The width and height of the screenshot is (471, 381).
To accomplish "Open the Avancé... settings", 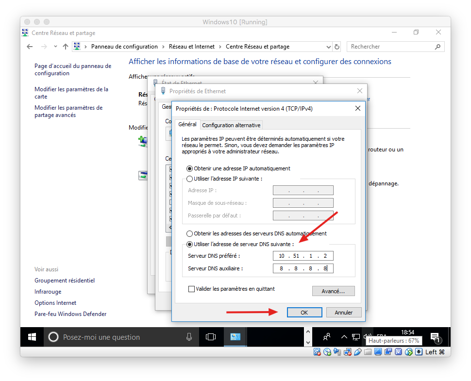I will pos(334,291).
